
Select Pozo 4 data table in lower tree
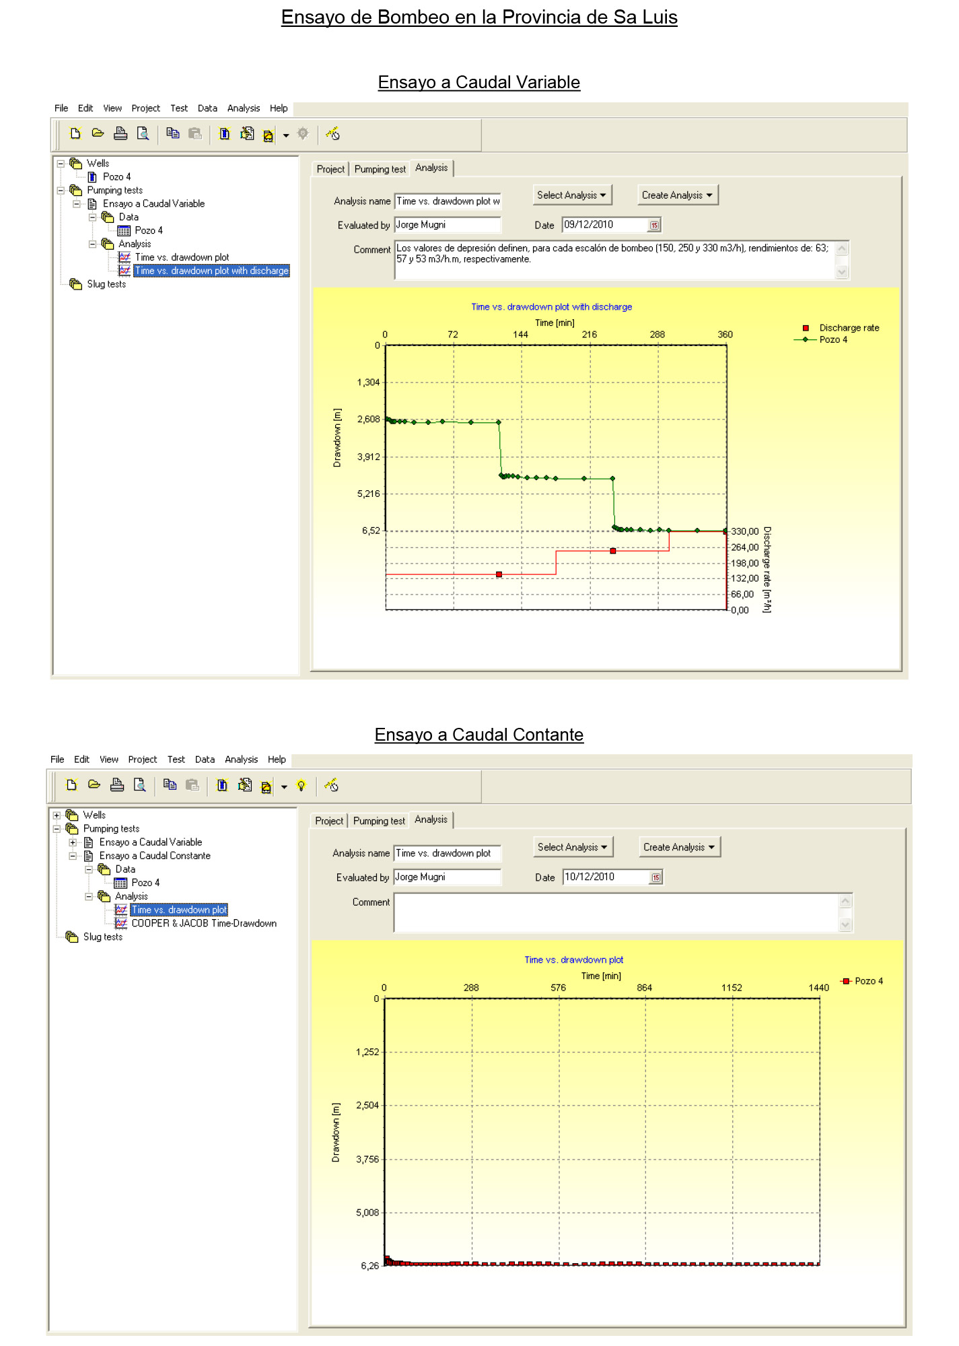coord(145,883)
